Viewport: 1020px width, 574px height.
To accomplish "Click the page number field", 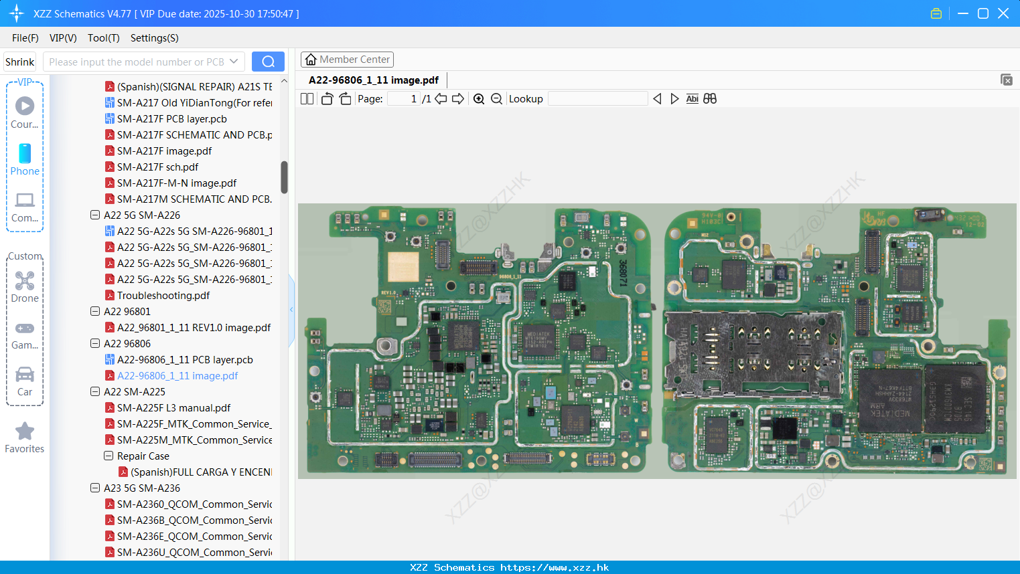I will tap(404, 99).
